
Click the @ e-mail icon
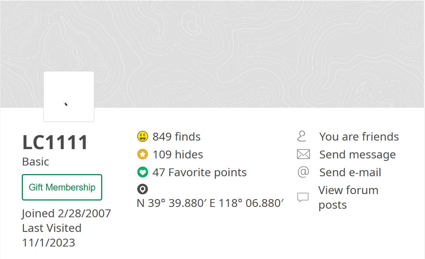point(303,172)
